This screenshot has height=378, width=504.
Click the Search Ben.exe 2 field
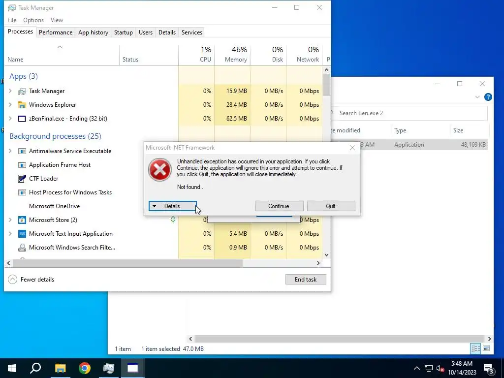click(410, 113)
